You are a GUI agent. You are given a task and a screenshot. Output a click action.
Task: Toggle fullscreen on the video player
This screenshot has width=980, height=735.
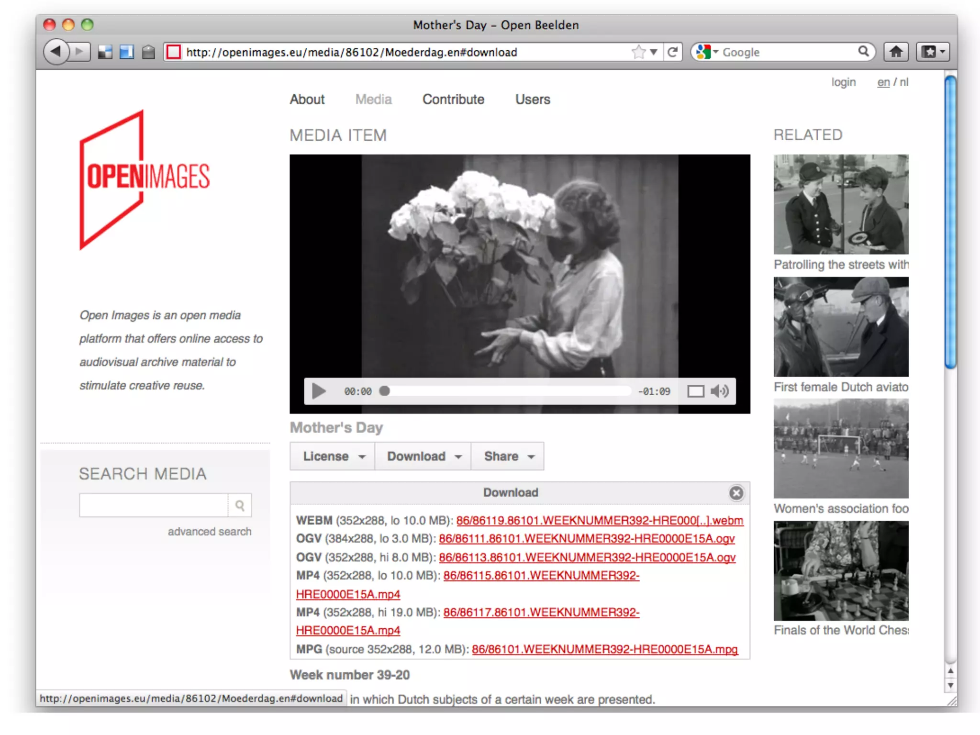[695, 391]
